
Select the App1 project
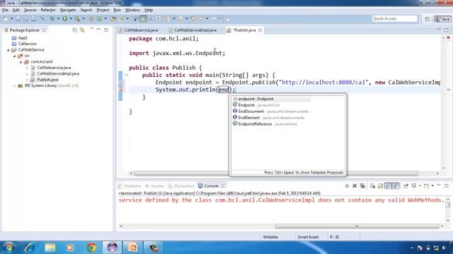tap(23, 37)
